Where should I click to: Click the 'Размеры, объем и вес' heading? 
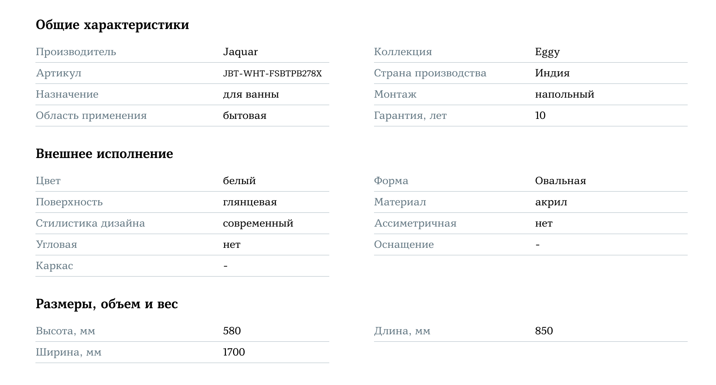coord(107,304)
